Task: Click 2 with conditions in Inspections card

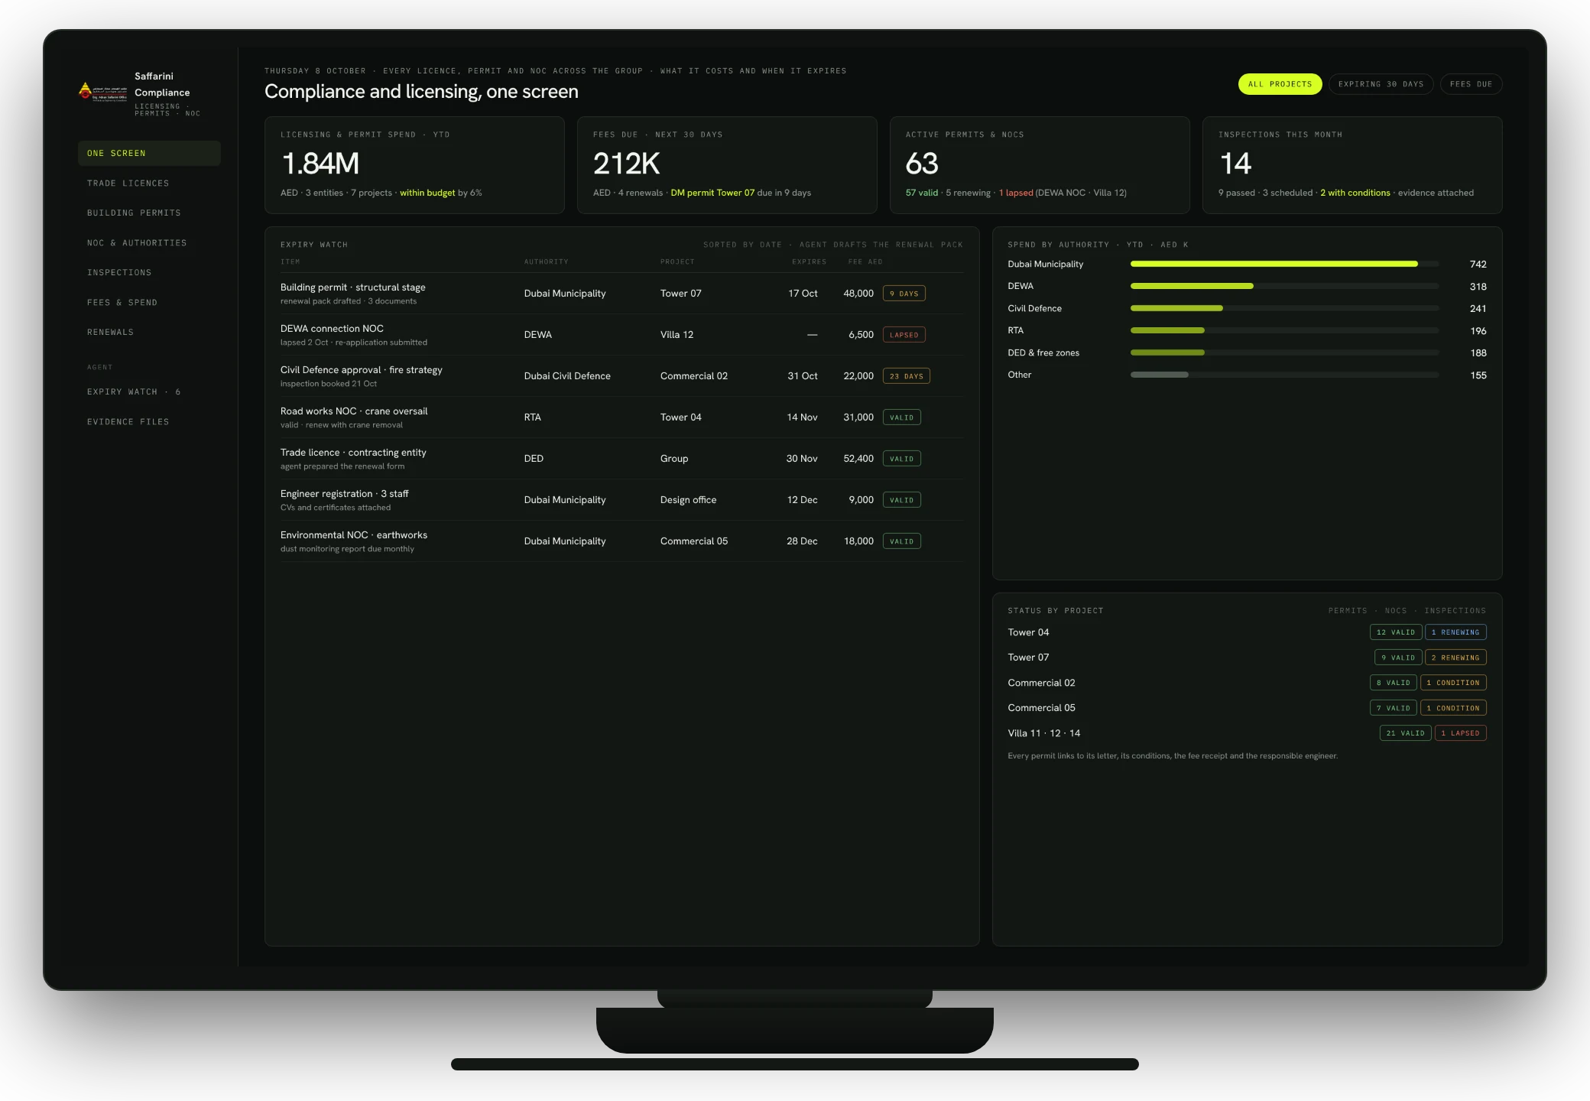Action: 1355,193
